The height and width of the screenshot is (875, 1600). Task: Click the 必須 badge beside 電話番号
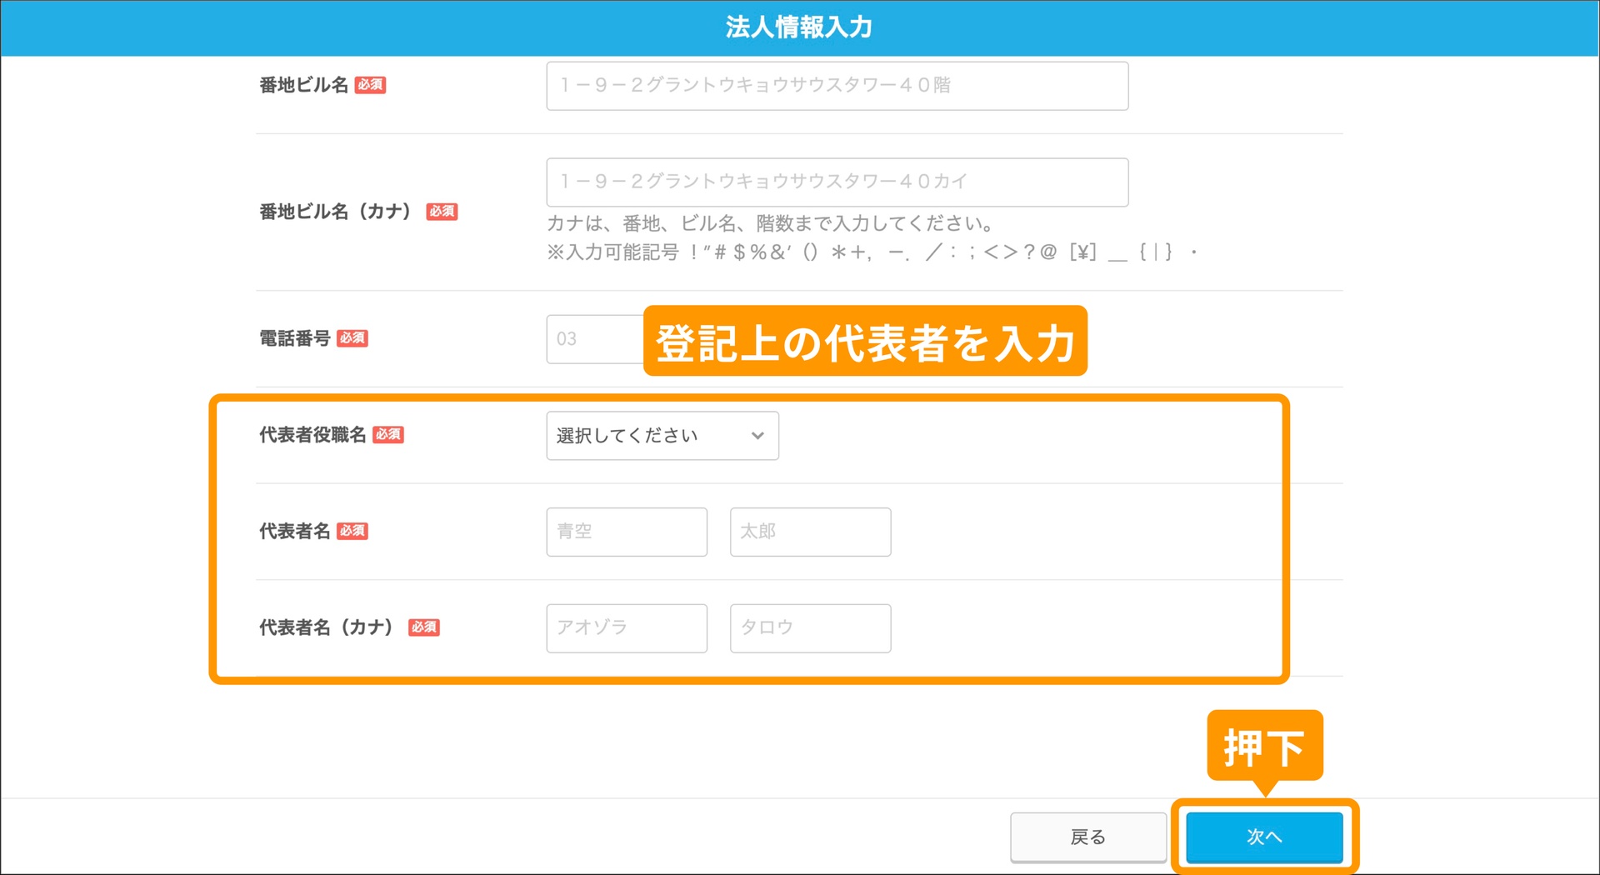pos(352,338)
